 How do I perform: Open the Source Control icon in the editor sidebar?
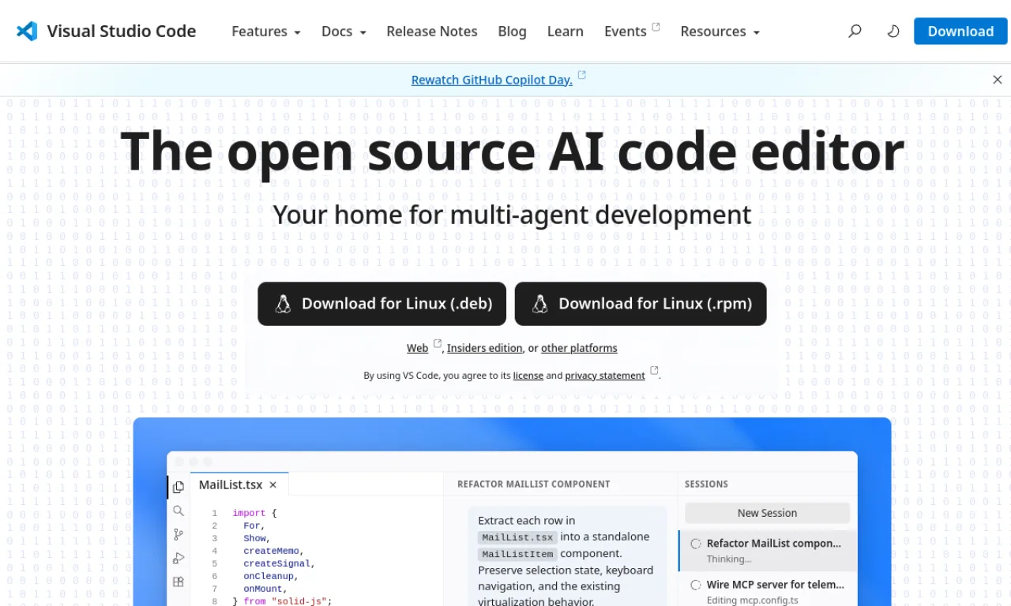(179, 534)
